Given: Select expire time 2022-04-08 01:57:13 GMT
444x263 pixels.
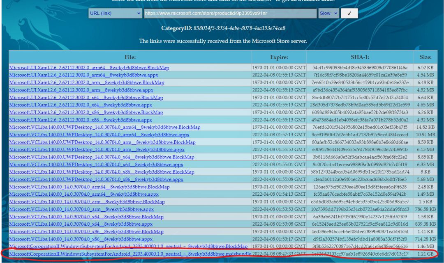Looking at the screenshot, I should (279, 135).
